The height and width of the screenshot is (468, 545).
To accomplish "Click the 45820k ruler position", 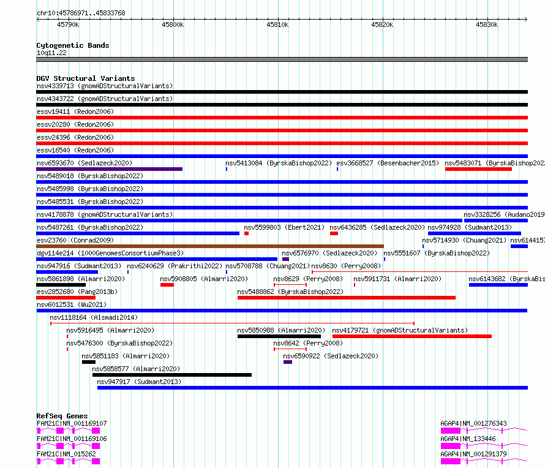I will coord(382,25).
